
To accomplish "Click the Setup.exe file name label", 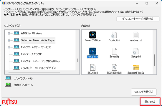I will pyautogui.click(x=92, y=57).
